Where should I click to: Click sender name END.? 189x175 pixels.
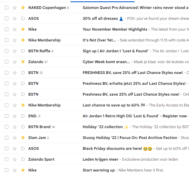pos(33,116)
